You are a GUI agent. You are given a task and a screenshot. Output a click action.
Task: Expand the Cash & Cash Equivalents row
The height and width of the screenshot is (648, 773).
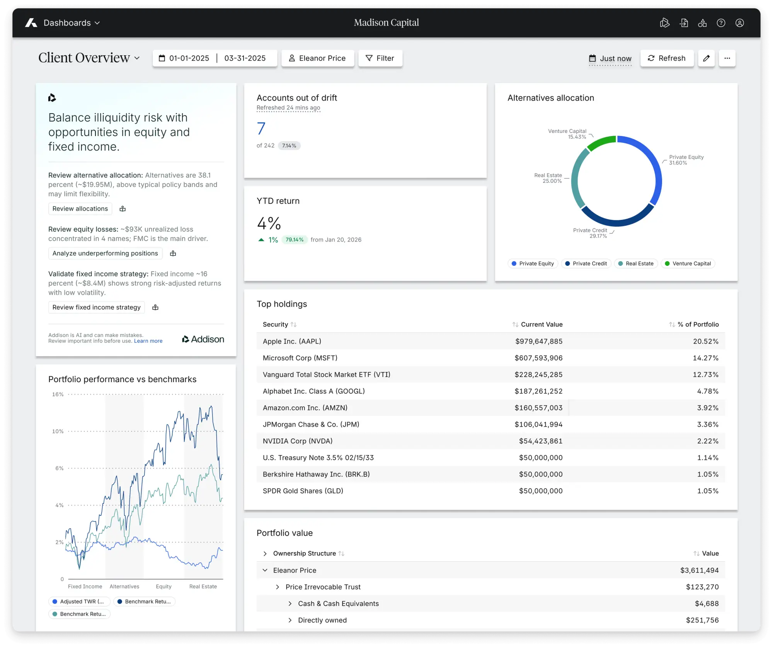[x=290, y=604]
